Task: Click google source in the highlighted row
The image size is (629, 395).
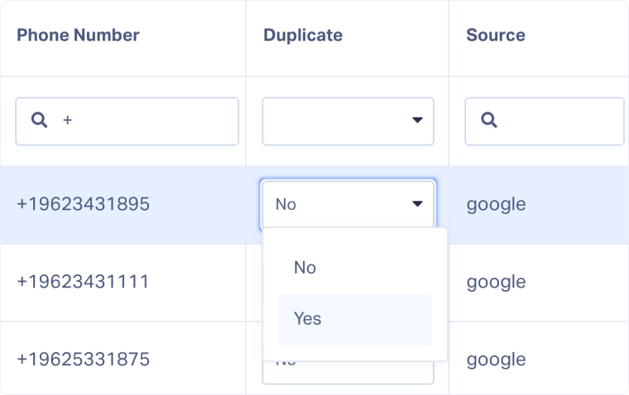Action: [x=496, y=204]
